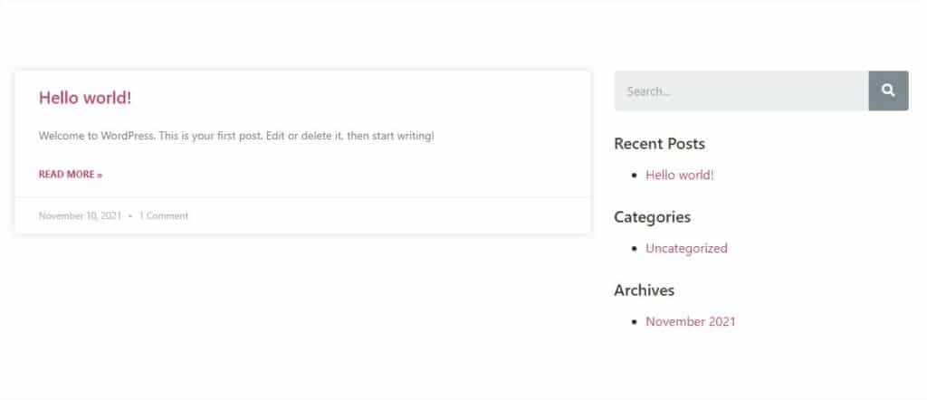Click the search magnifier icon button
The width and height of the screenshot is (927, 400).
click(888, 90)
